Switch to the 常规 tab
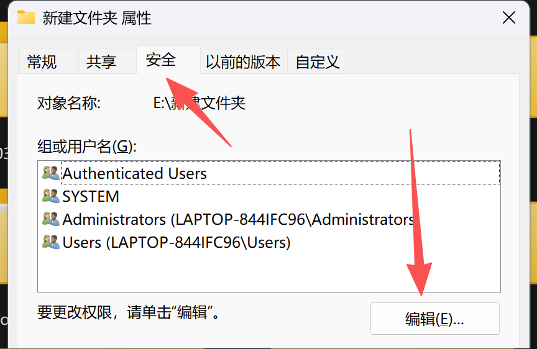Screen dimensions: 537x349 coord(42,62)
